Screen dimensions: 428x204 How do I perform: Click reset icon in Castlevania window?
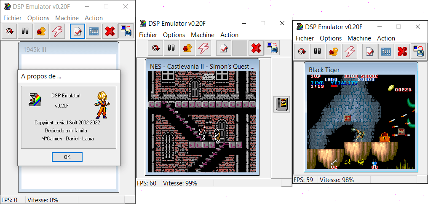point(155,48)
